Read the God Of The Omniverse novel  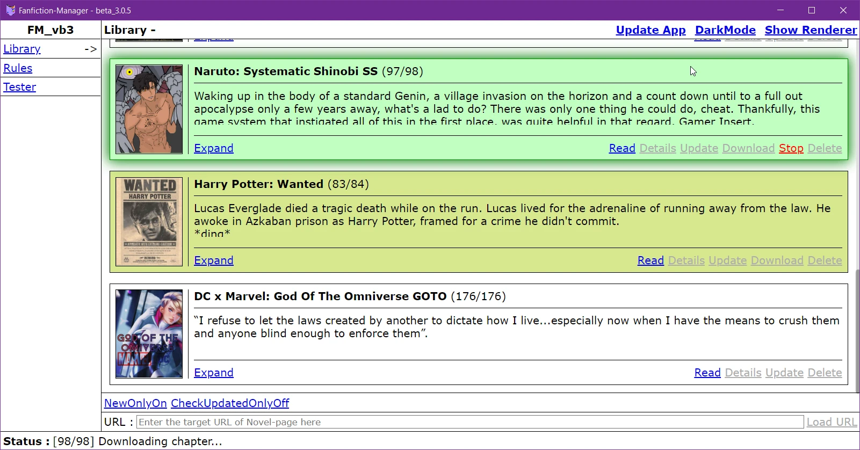(707, 373)
